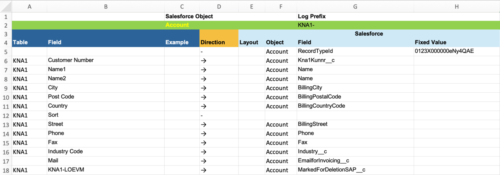The height and width of the screenshot is (175, 500).
Task: Click the direction arrow in the Customer Number row
Action: 204,61
